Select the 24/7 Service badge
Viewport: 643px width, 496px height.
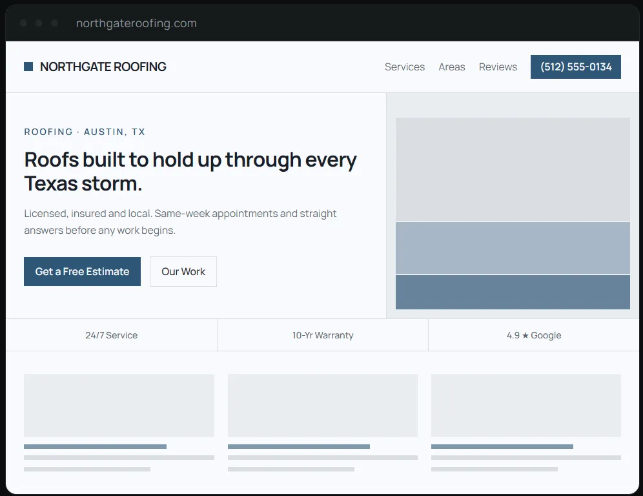(112, 335)
